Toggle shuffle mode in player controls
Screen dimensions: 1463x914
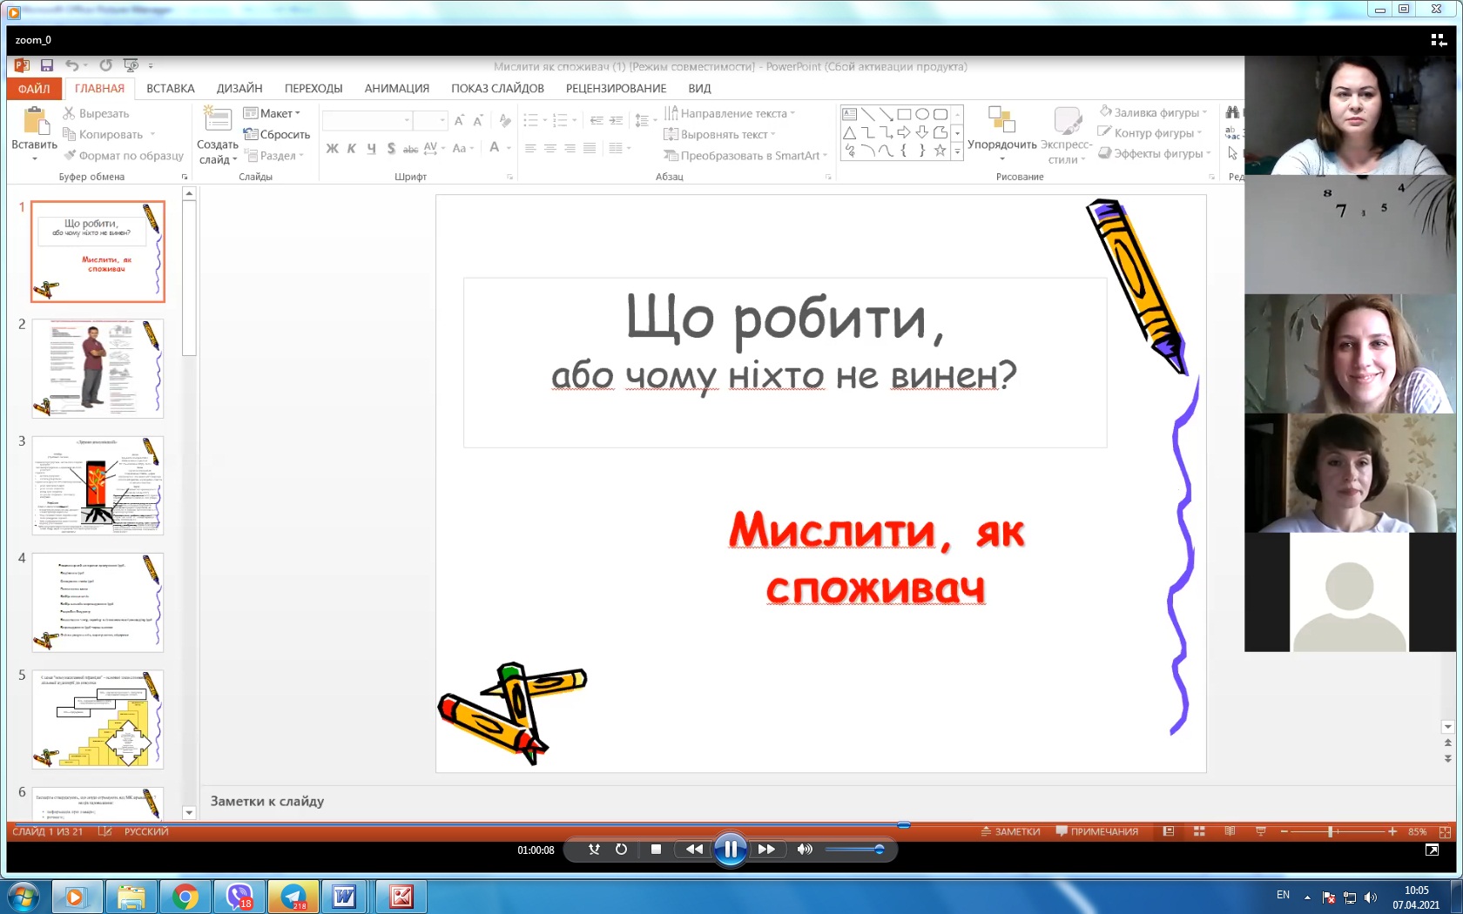[594, 850]
